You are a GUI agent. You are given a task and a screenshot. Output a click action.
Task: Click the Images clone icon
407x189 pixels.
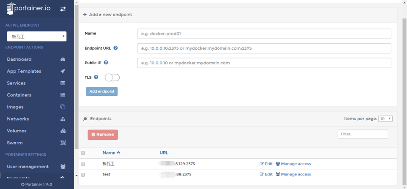[63, 107]
